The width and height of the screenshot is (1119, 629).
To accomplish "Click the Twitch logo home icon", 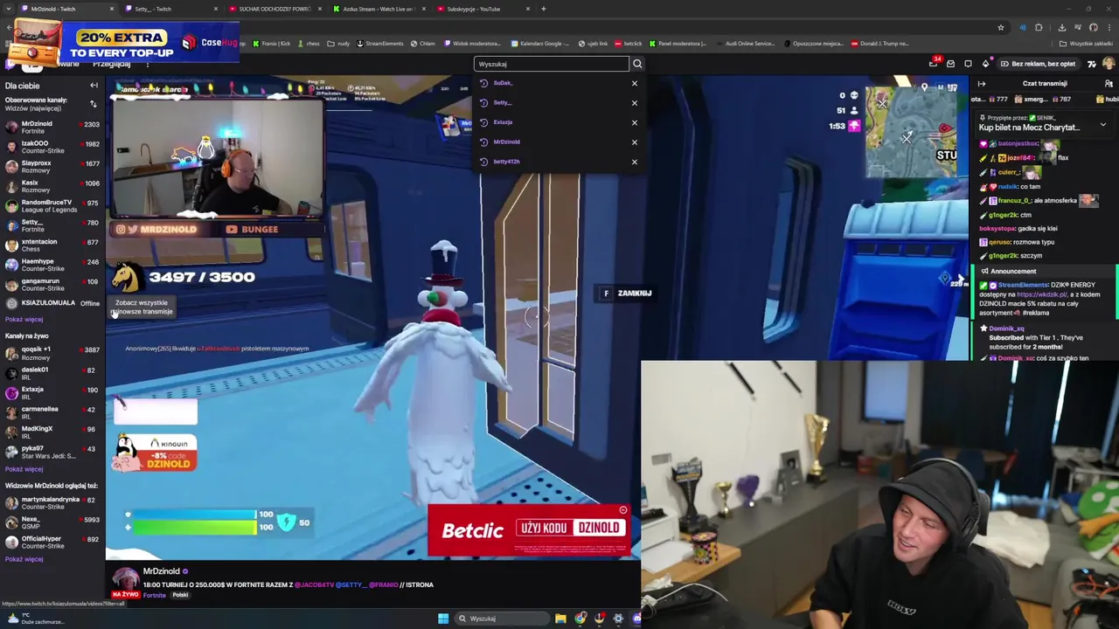I will pos(11,64).
